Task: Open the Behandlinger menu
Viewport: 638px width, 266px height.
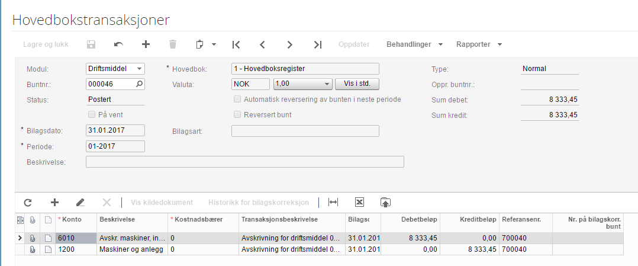Action: 415,44
